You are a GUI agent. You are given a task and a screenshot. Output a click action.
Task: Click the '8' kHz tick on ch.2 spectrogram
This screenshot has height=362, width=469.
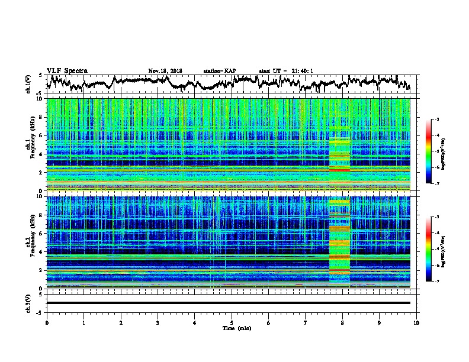pos(42,215)
